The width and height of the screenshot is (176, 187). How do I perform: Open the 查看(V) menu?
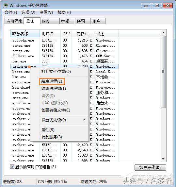point(46,12)
